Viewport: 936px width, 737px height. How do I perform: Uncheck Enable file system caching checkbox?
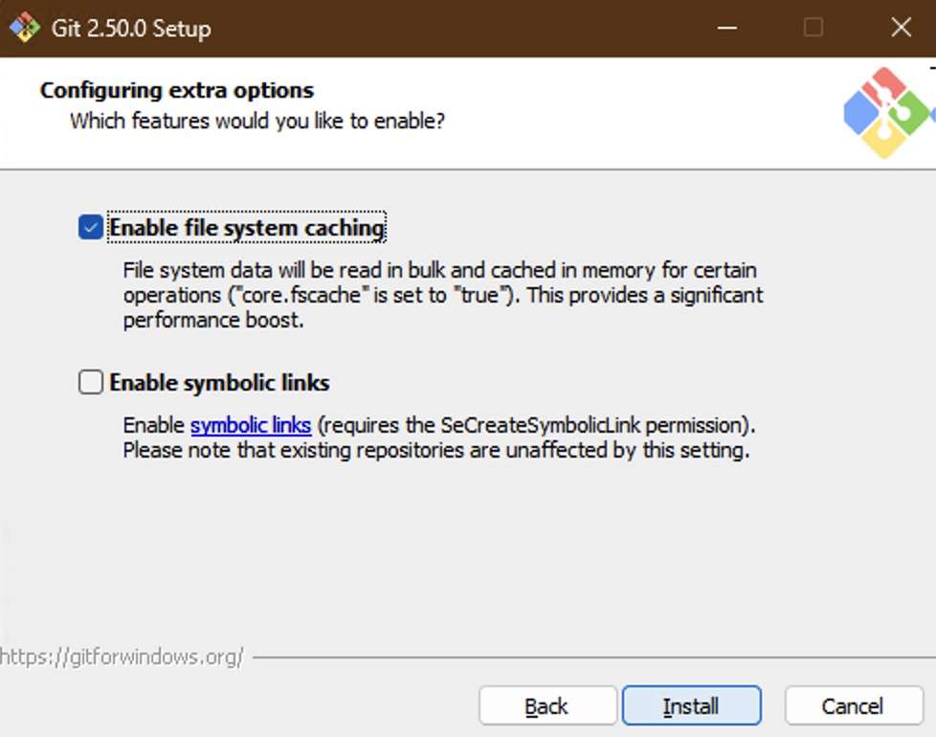tap(91, 228)
